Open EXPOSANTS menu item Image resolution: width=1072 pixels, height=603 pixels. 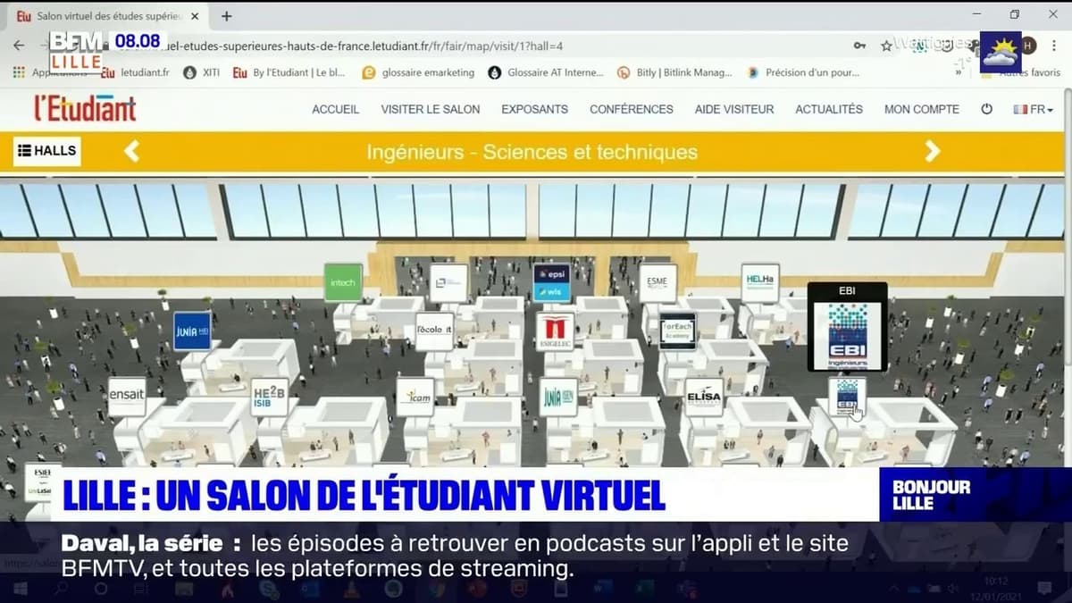[x=534, y=109]
